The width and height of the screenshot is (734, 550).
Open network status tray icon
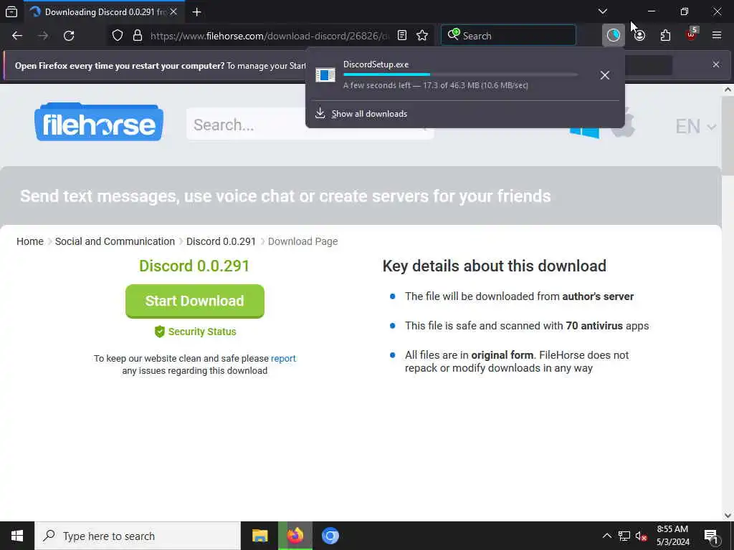(x=624, y=536)
